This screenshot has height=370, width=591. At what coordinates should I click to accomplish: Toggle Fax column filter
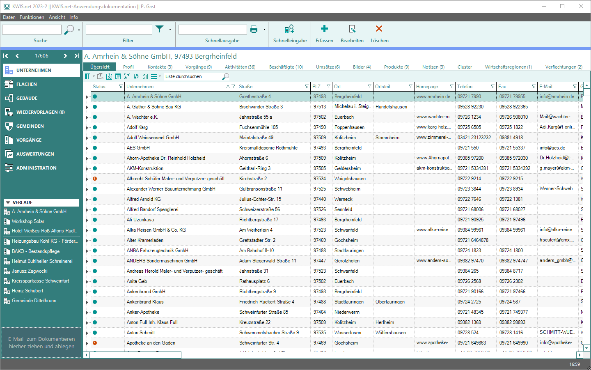click(534, 87)
